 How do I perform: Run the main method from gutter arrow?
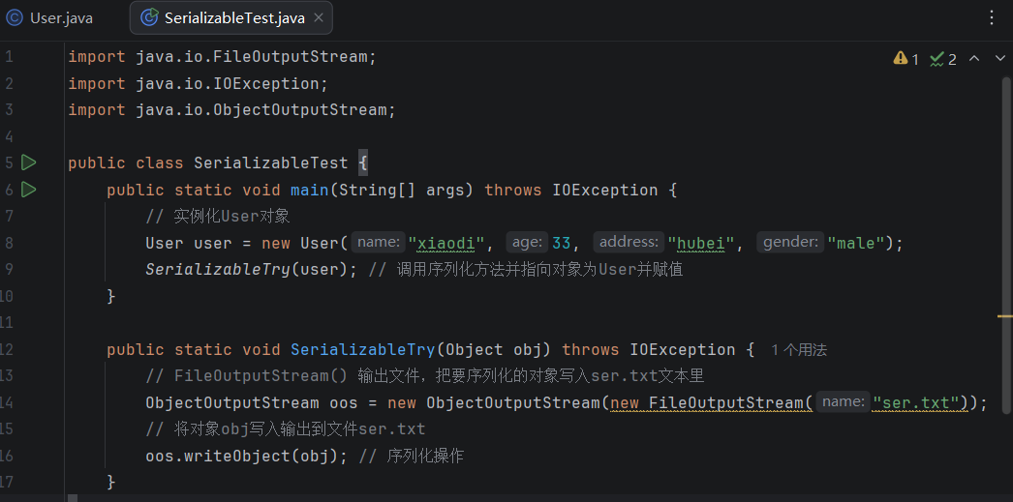click(x=28, y=190)
